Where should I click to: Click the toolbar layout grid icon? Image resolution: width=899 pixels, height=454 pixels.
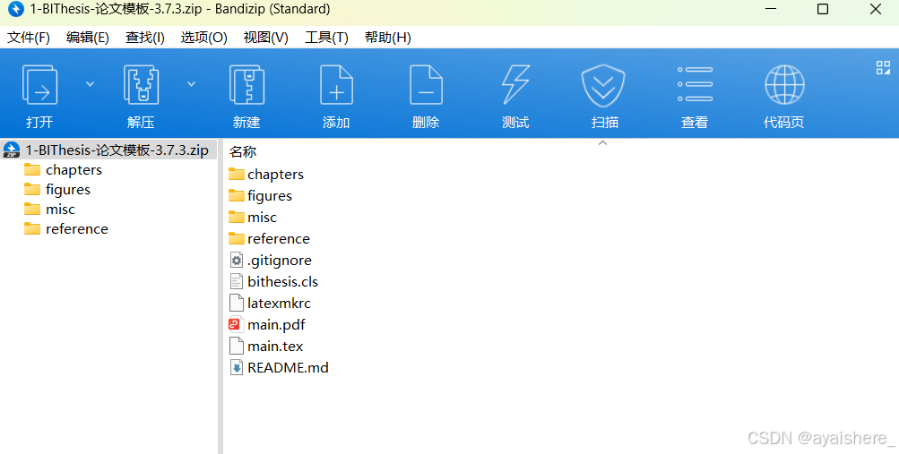tap(883, 67)
